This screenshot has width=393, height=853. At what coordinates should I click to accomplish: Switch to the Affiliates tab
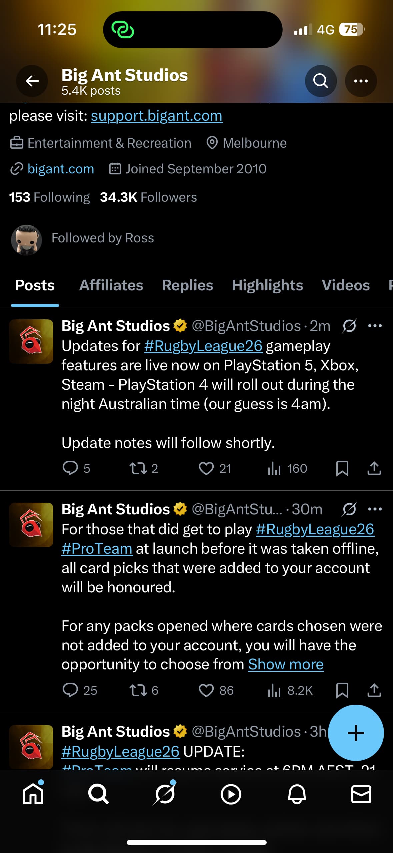click(x=111, y=285)
